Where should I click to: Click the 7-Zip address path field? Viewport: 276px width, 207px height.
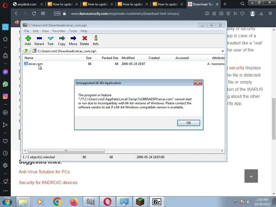pyautogui.click(x=126, y=51)
